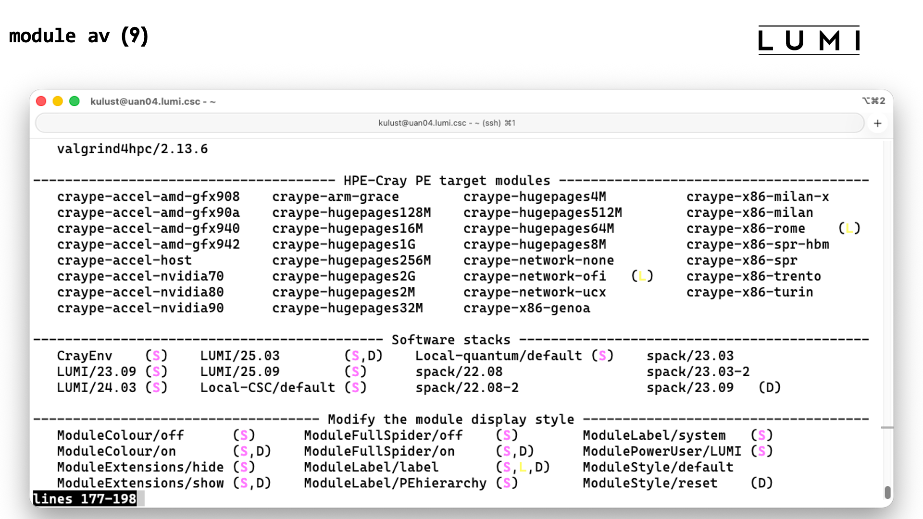Click the yellow L marker beside craype-network-ofi
Viewport: 923px width, 519px height.
click(642, 276)
